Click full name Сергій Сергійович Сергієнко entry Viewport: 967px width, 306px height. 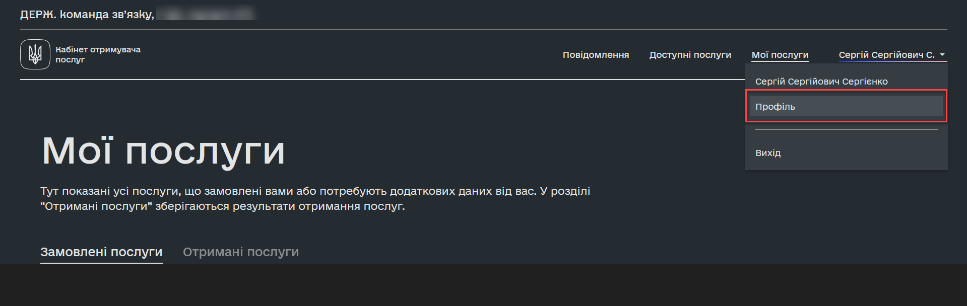click(821, 82)
